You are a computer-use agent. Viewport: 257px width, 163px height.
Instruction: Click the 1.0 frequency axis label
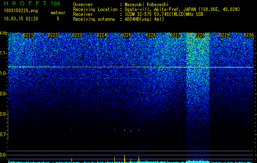click(x=3, y=74)
